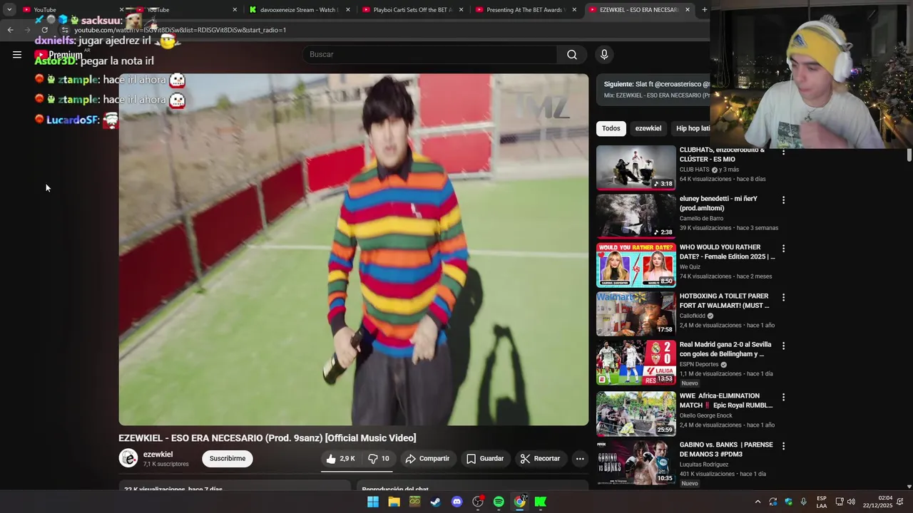Switch to davooxeneize Stream tab
913x513 pixels.
(x=297, y=10)
